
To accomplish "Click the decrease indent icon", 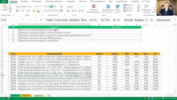I will coord(55,11).
